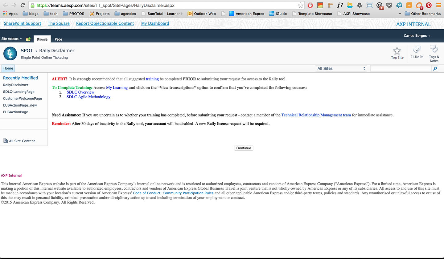444x259 pixels.
Task: Open Community Participation Rules link
Action: click(188, 193)
